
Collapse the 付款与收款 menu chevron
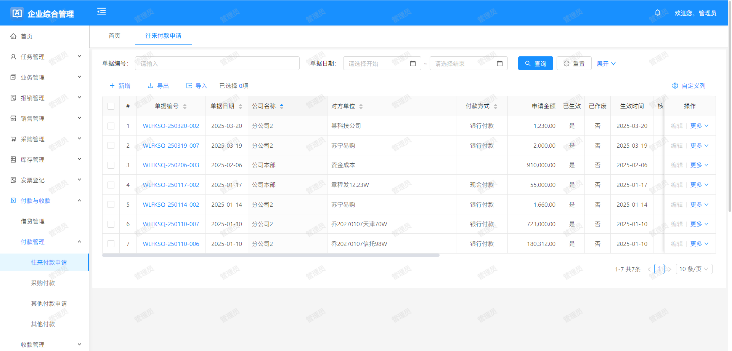click(80, 201)
